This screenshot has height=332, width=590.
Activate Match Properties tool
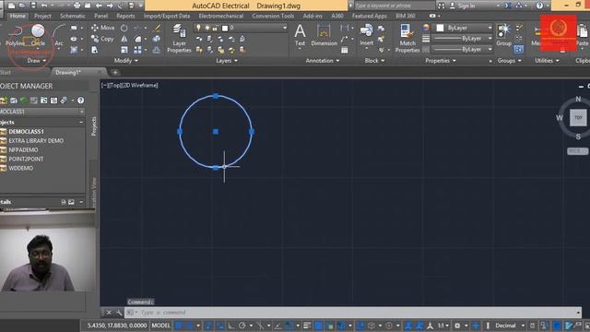[x=407, y=39]
